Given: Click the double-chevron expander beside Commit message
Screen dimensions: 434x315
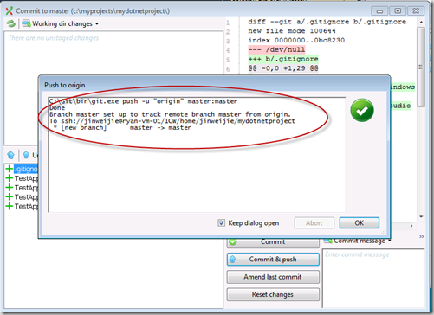Looking at the screenshot, I should [x=421, y=236].
